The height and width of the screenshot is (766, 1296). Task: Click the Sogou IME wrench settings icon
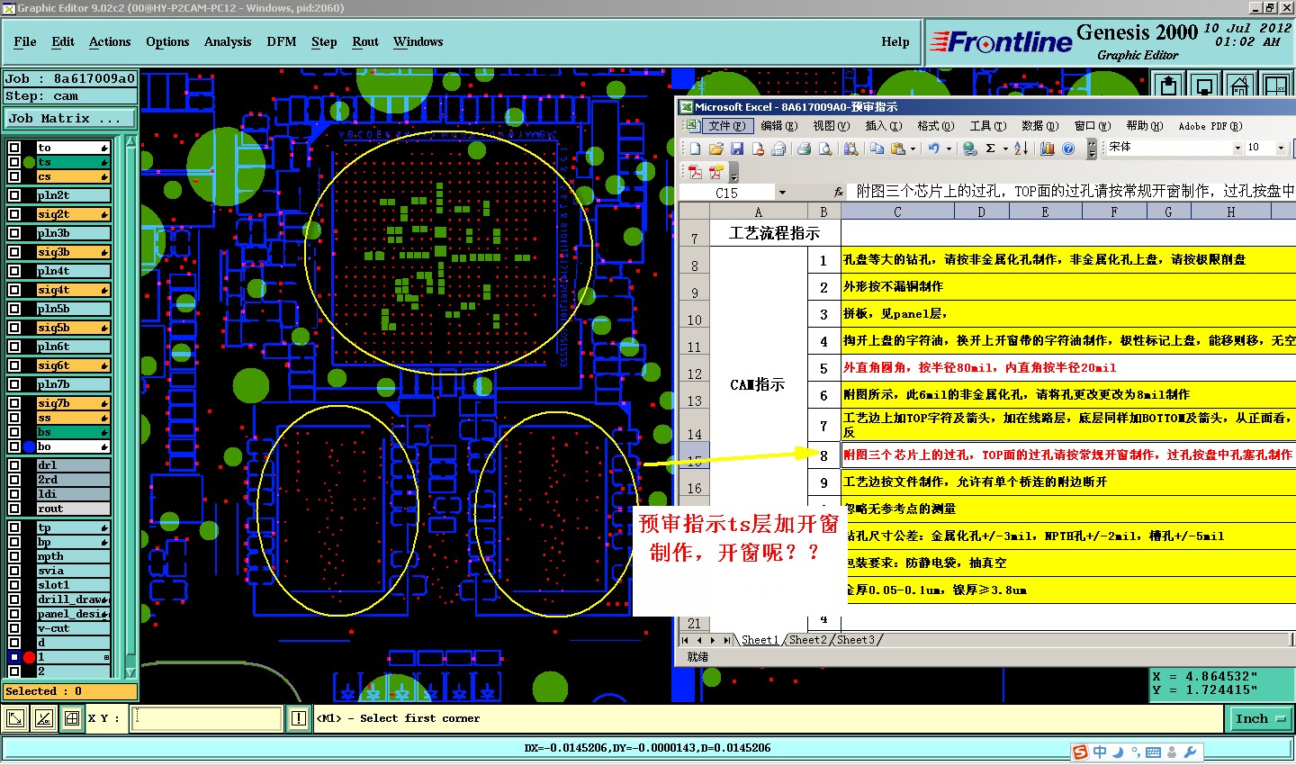pos(1190,752)
